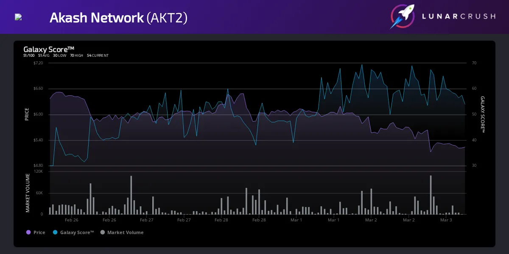Click the broken coin image icon beside the title
The height and width of the screenshot is (254, 509).
pos(18,17)
